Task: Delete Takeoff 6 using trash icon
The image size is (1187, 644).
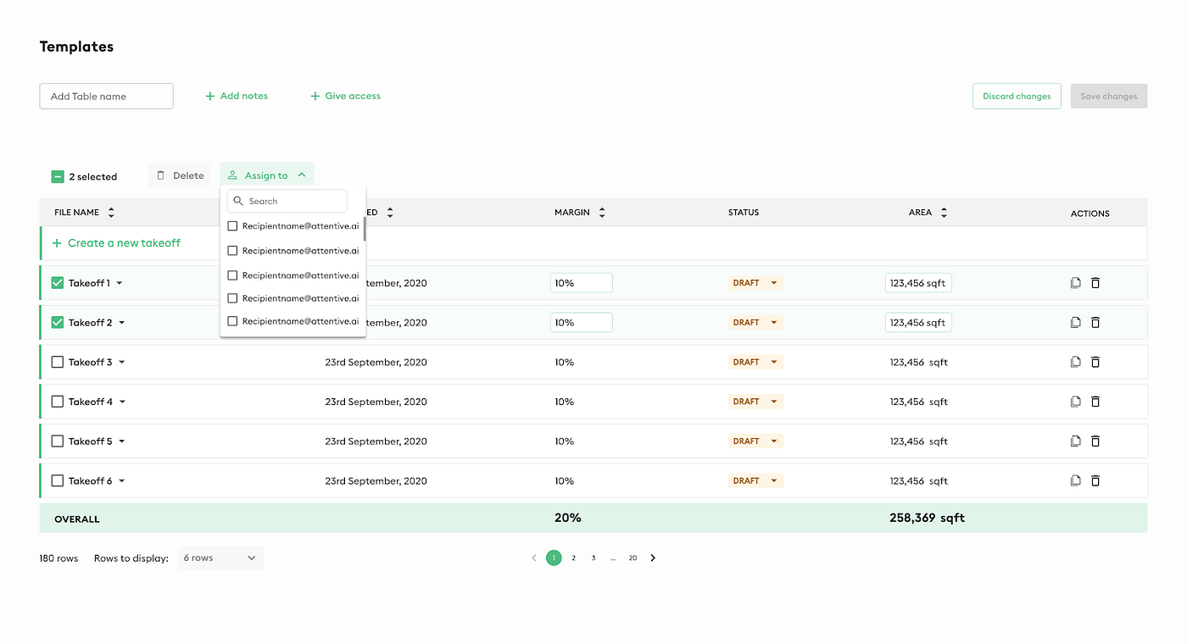Action: (1095, 480)
